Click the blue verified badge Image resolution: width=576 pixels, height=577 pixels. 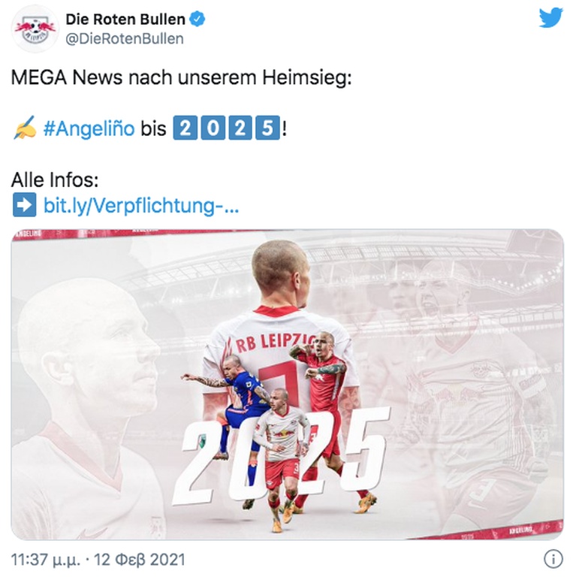click(198, 20)
